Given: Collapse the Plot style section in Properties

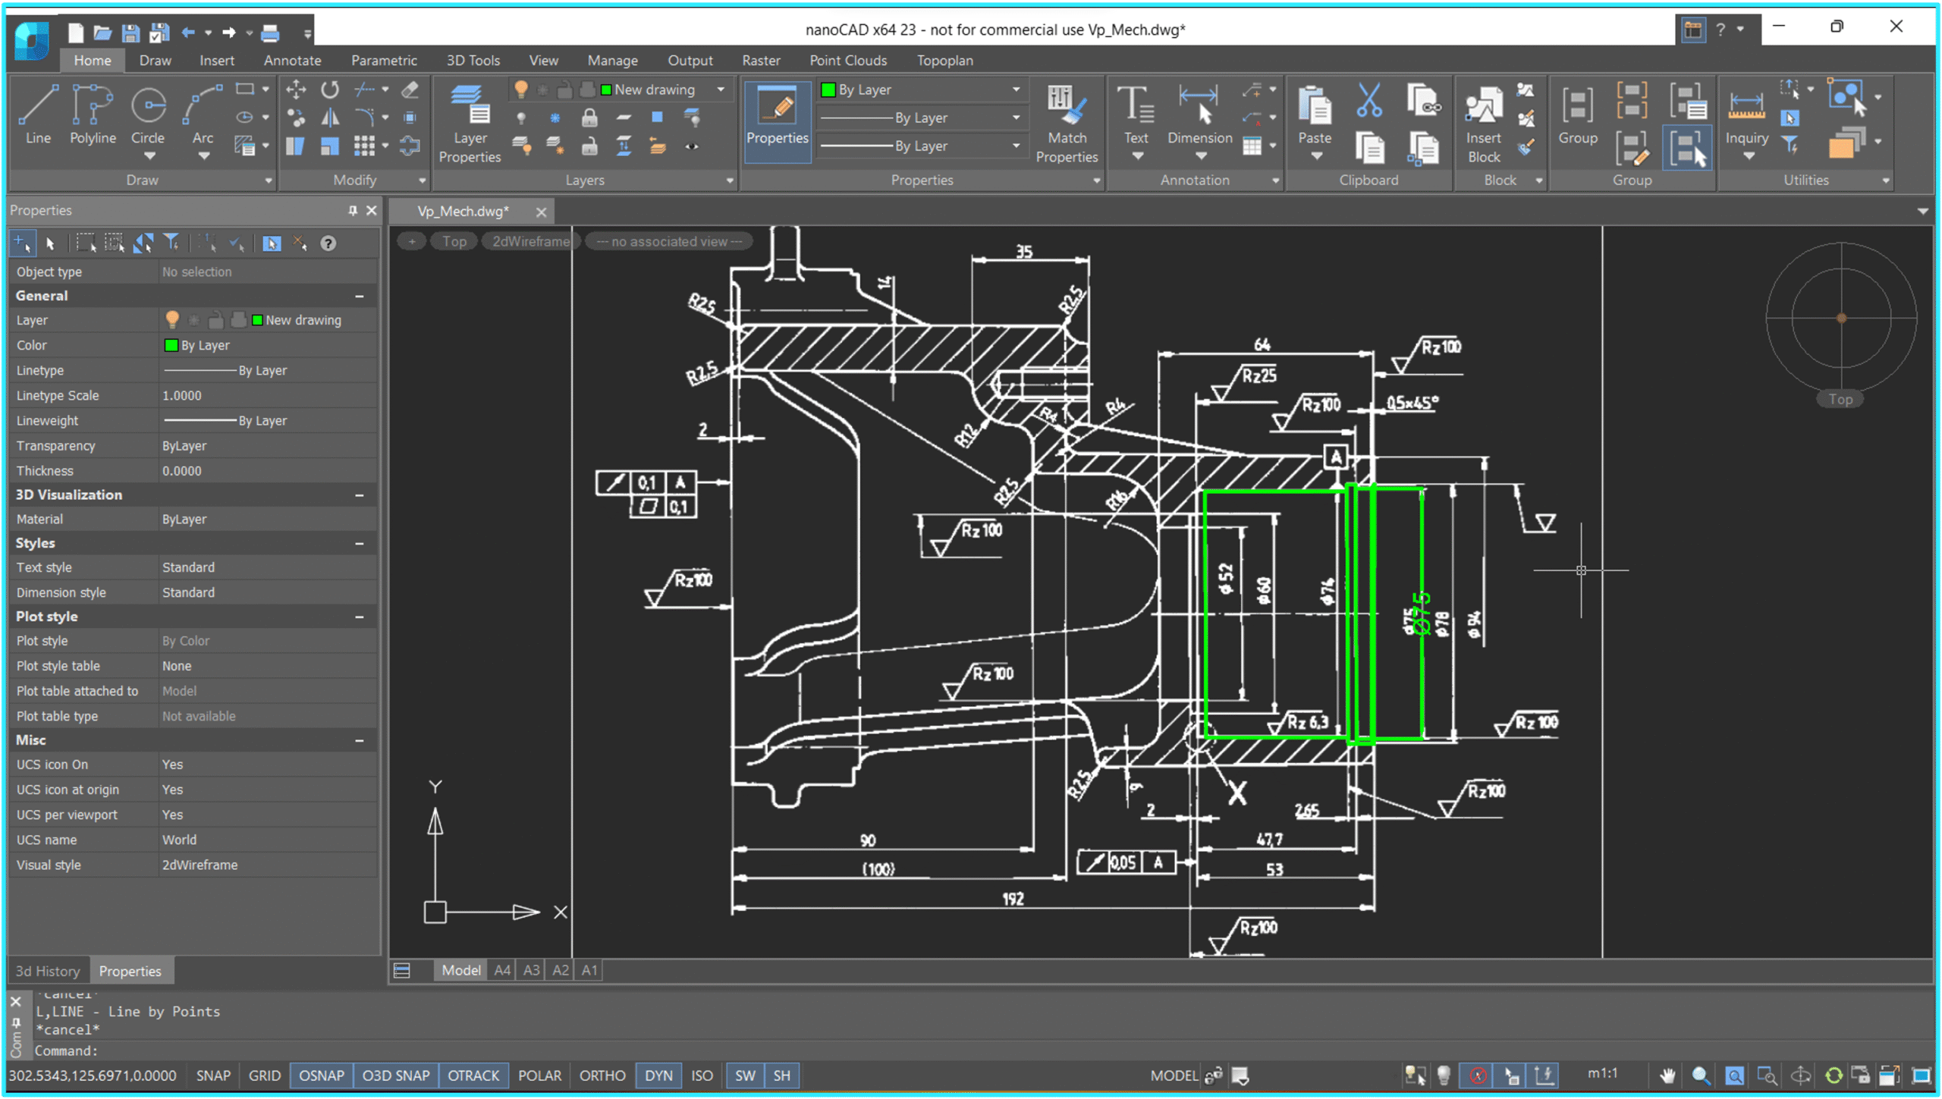Looking at the screenshot, I should [x=360, y=617].
